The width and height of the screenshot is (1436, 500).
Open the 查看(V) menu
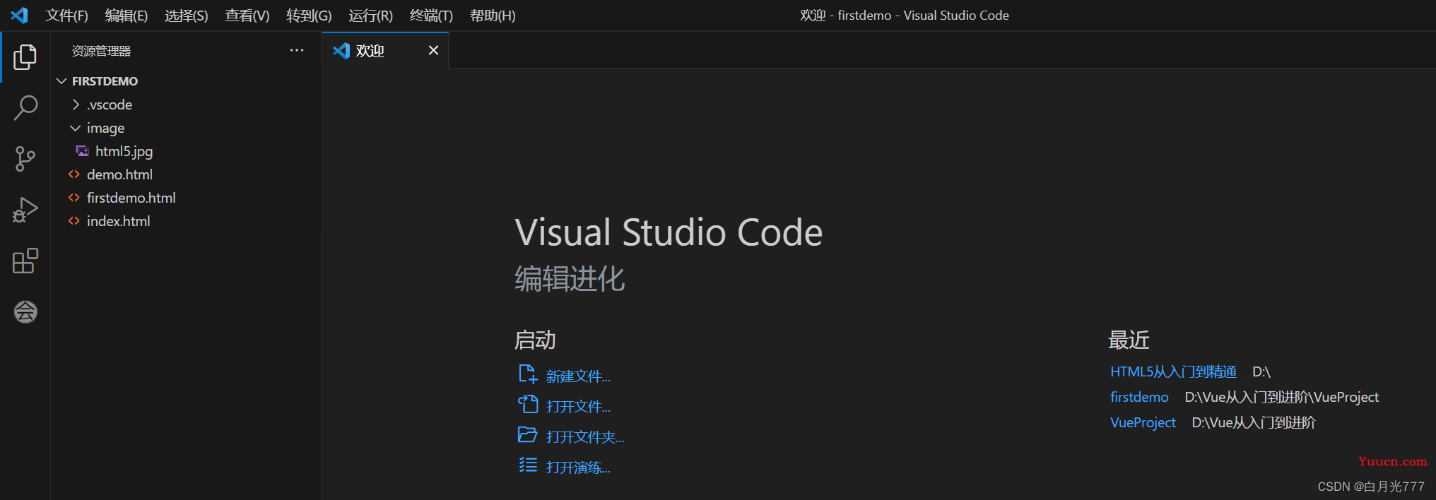coord(247,16)
